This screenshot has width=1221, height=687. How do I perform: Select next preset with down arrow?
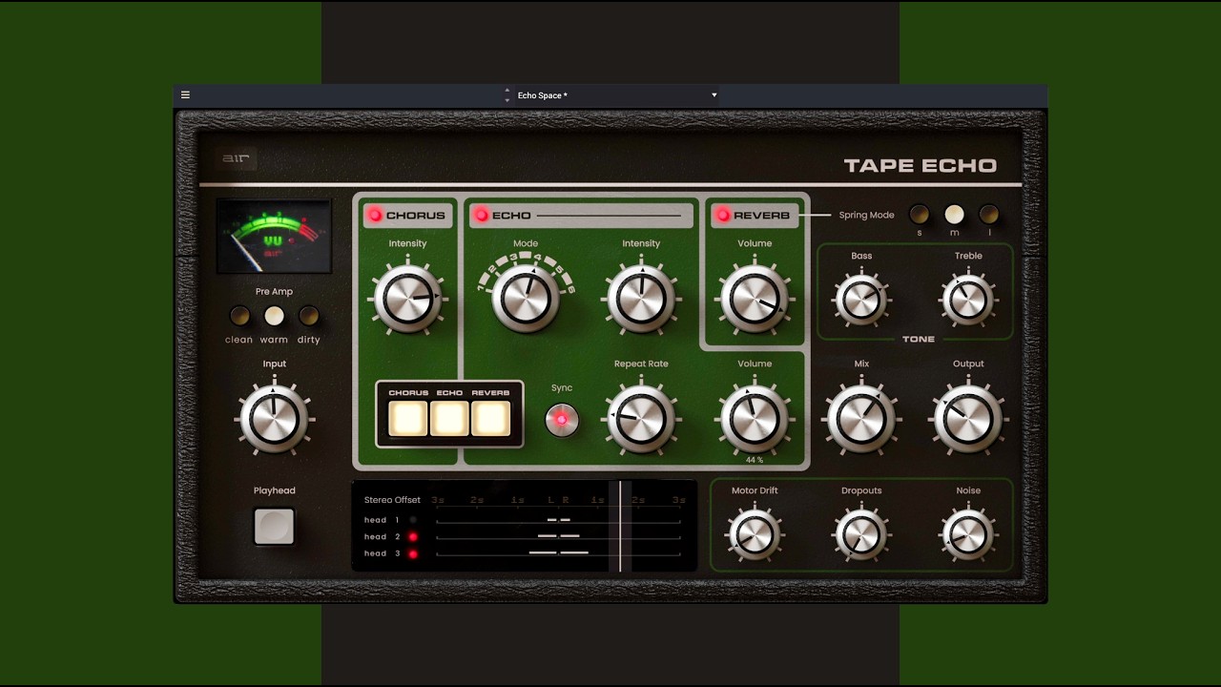tap(507, 99)
